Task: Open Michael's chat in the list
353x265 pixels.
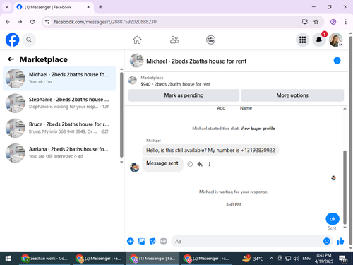Action: [59, 78]
